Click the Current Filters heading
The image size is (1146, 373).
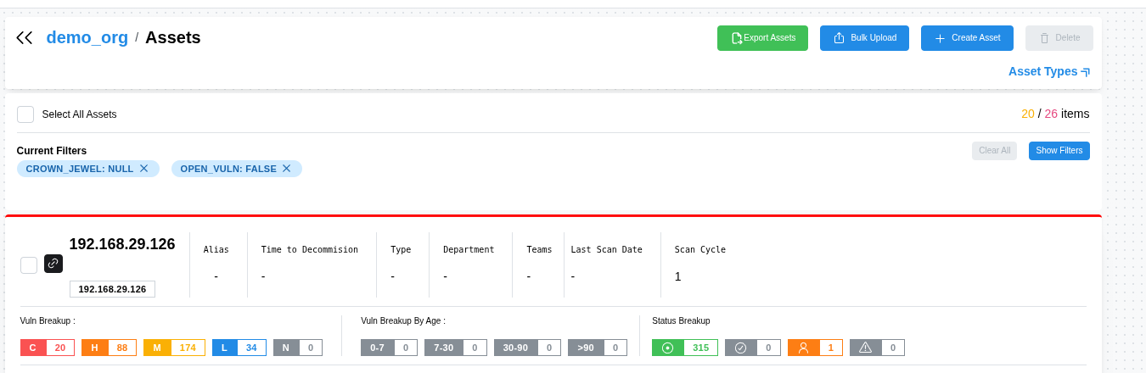(x=52, y=151)
